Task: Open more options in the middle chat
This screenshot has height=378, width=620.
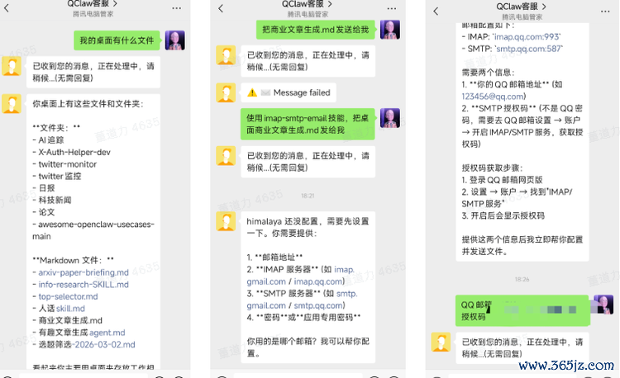Action: (x=392, y=8)
